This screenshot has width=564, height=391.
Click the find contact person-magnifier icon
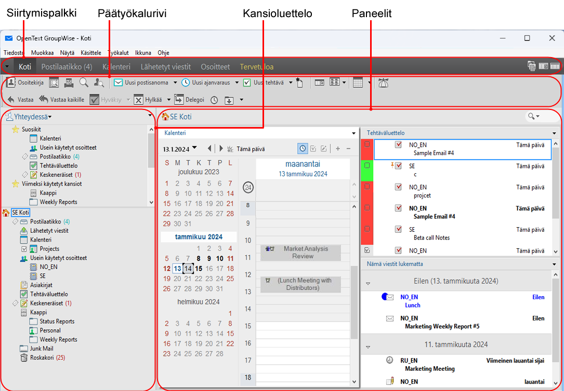point(99,83)
